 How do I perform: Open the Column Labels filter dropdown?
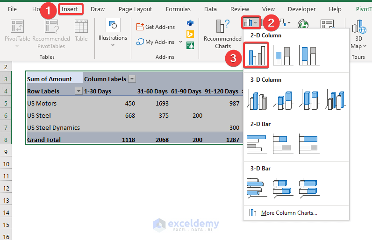click(x=132, y=79)
